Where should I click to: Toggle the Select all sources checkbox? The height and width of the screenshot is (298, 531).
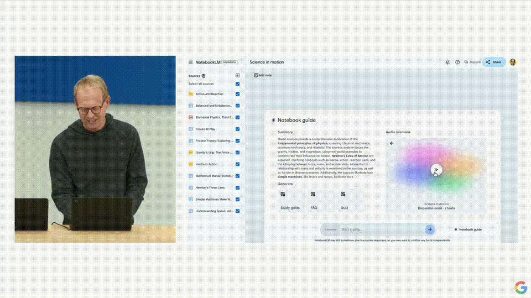click(x=237, y=84)
